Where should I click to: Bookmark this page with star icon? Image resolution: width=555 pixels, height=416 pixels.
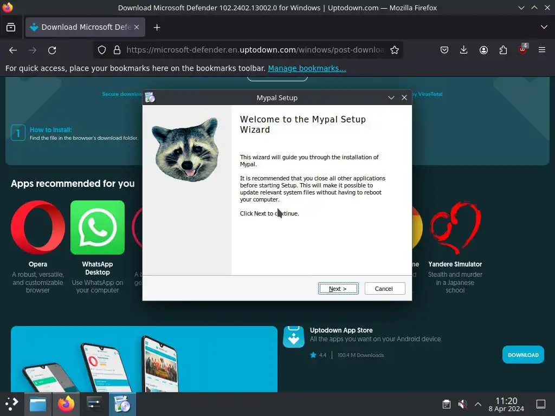point(395,50)
